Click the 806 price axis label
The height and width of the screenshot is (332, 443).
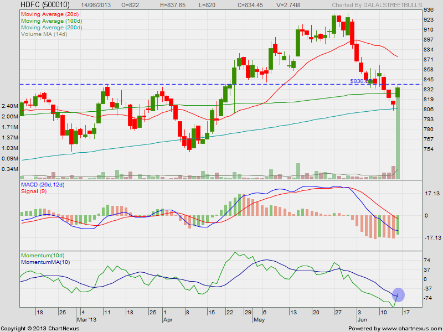coord(429,109)
